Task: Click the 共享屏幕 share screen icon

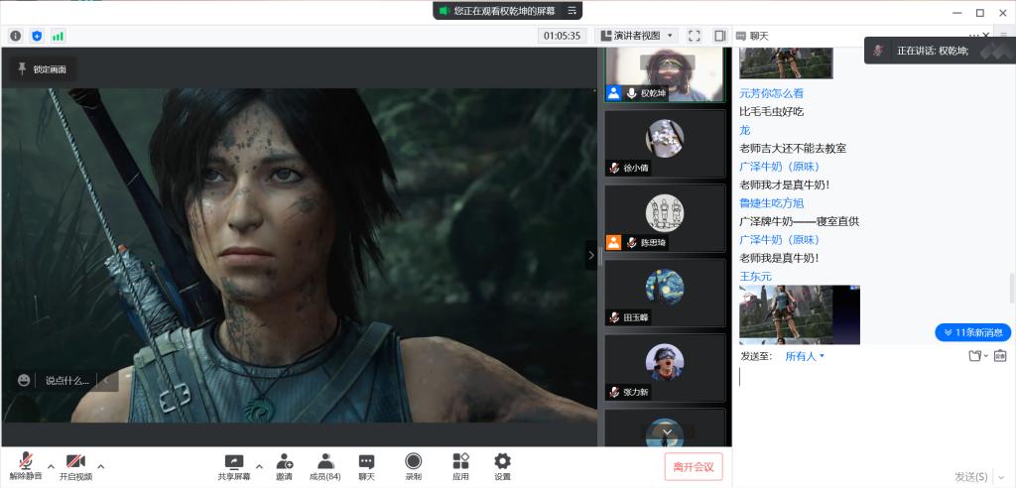Action: 234,461
